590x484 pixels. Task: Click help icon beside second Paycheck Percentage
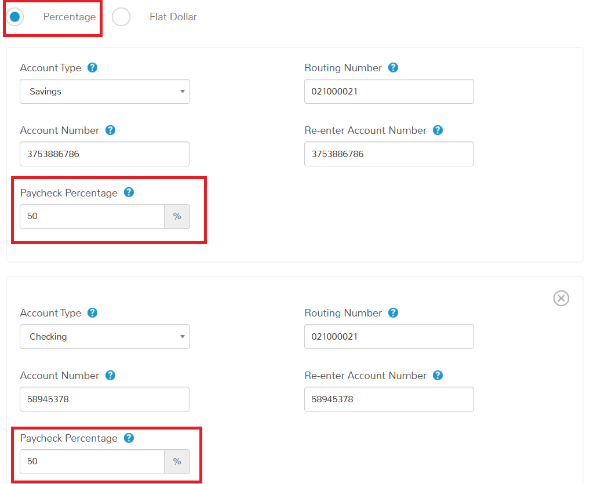click(x=129, y=438)
